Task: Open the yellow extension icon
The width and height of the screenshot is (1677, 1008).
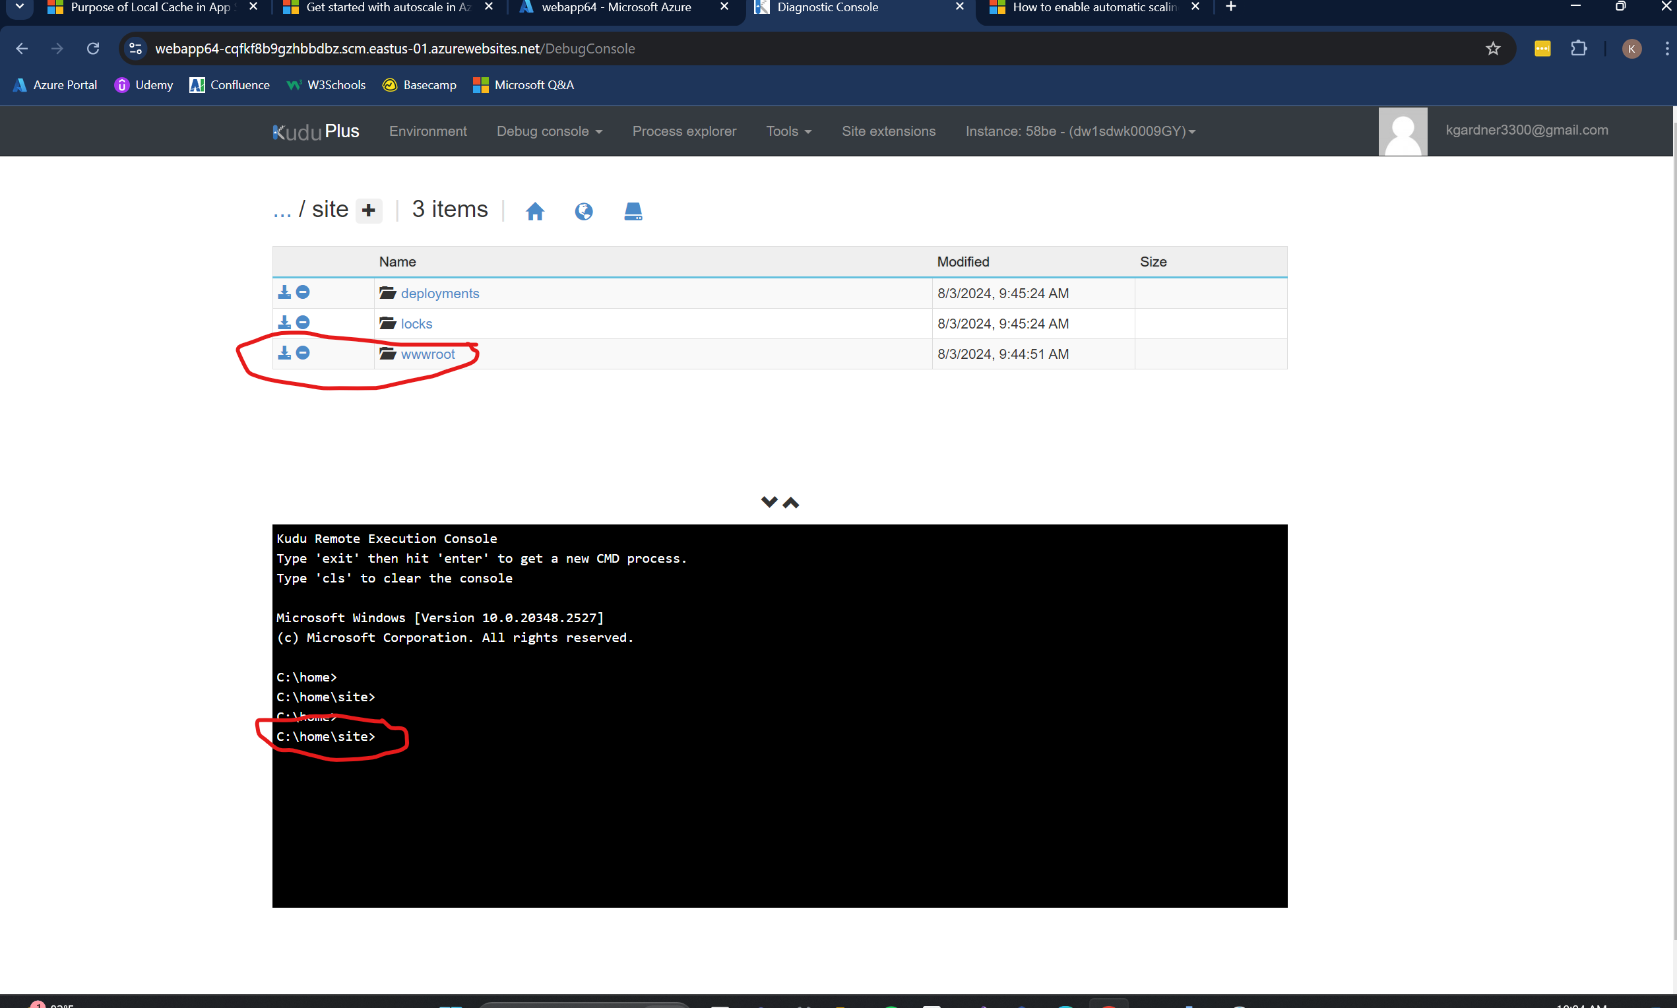Action: click(1542, 49)
